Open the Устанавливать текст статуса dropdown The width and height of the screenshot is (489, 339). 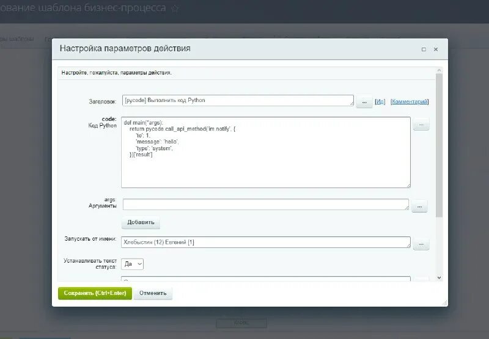coord(132,264)
